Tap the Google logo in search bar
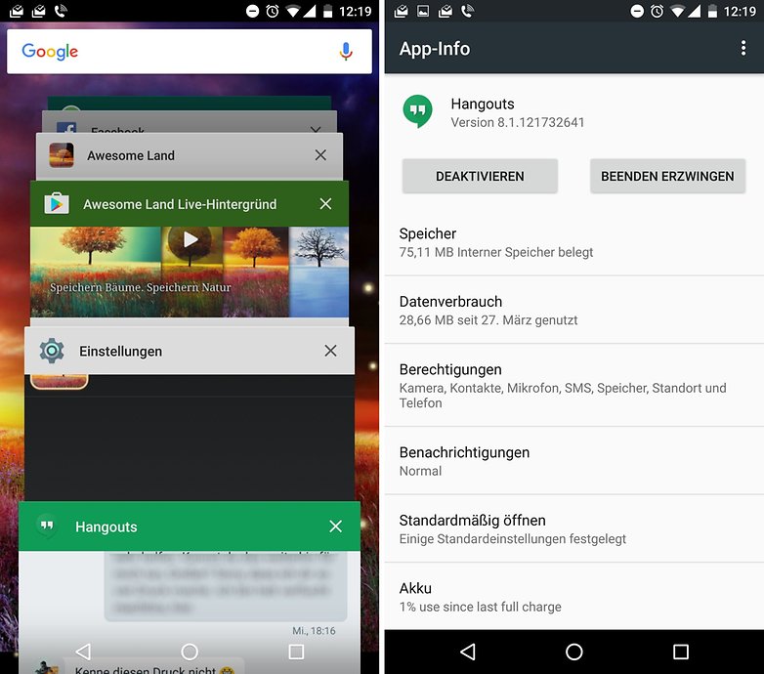Image resolution: width=764 pixels, height=674 pixels. click(x=50, y=51)
